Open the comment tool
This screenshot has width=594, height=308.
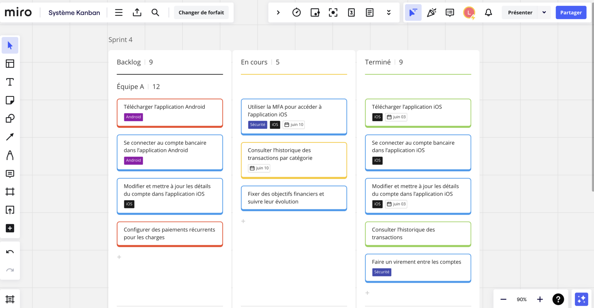click(x=10, y=174)
